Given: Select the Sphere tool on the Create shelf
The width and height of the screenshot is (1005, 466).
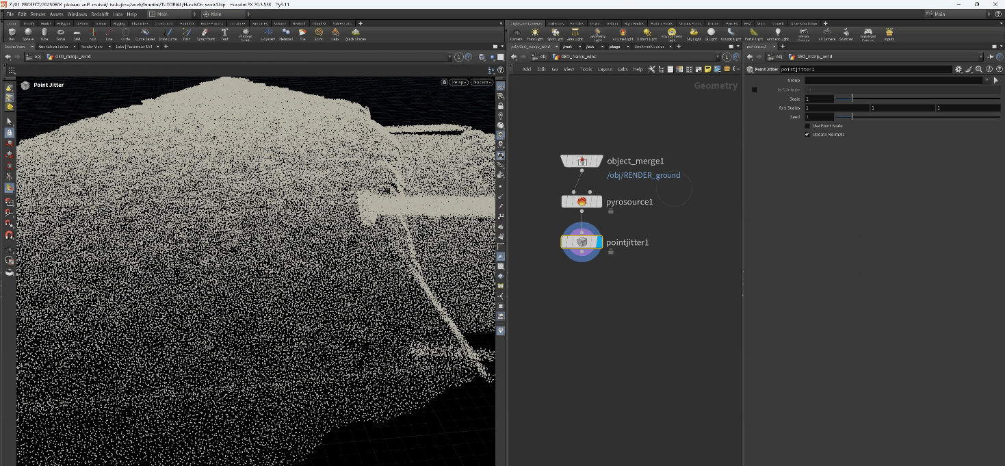Looking at the screenshot, I should (x=28, y=32).
